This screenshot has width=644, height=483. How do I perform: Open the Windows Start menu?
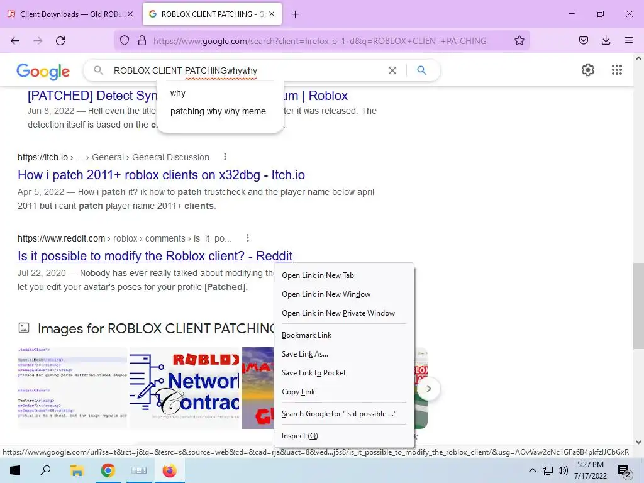15,470
